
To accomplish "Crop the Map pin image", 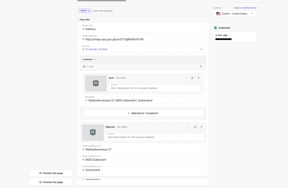I will [189, 127].
